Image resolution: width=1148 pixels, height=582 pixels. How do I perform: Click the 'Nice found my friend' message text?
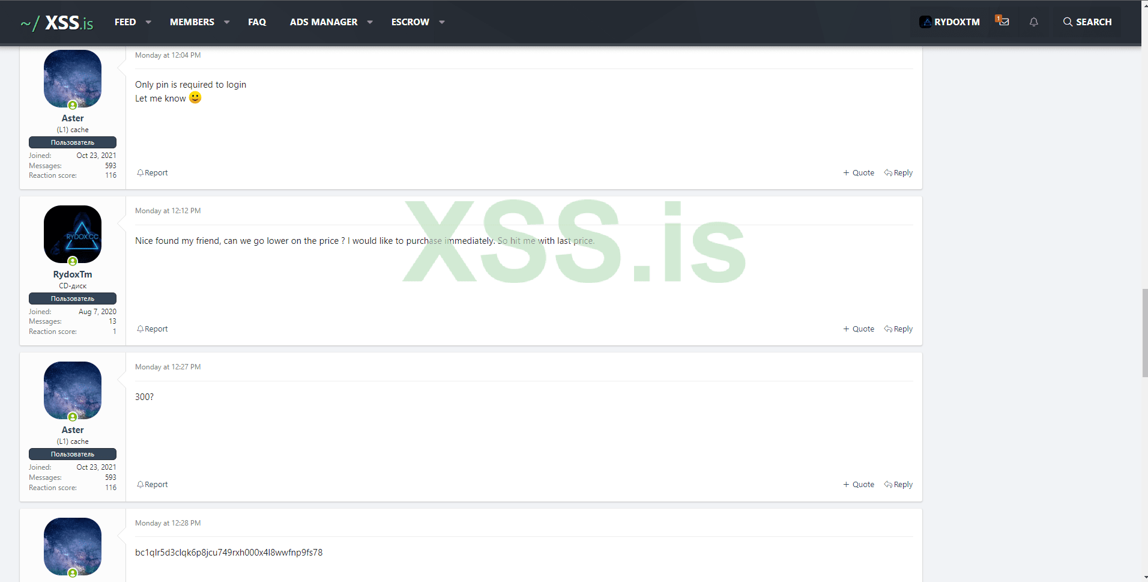click(365, 241)
